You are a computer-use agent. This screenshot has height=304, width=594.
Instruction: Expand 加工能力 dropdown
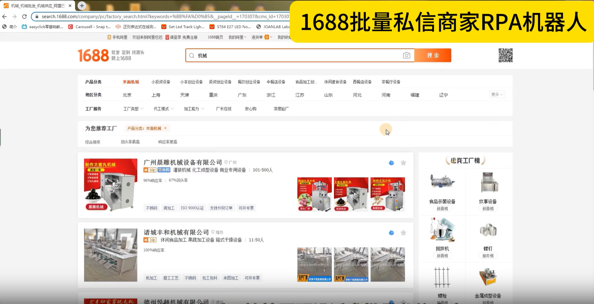[194, 109]
